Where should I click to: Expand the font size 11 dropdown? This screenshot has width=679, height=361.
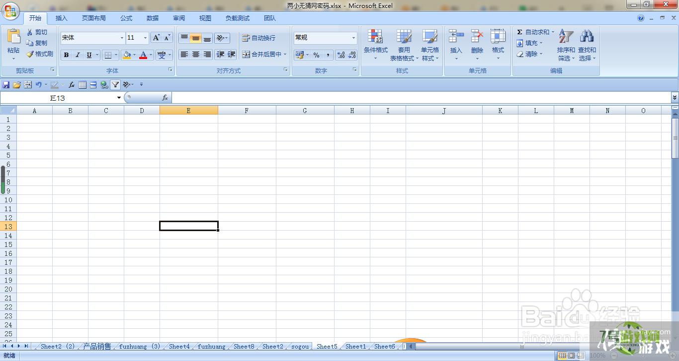coord(145,38)
